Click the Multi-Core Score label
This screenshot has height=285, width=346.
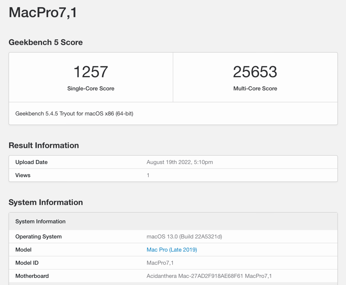pyautogui.click(x=255, y=88)
